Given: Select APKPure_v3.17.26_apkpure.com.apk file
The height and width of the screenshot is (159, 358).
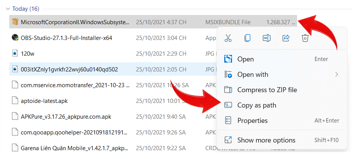Looking at the screenshot, I should [66, 117].
